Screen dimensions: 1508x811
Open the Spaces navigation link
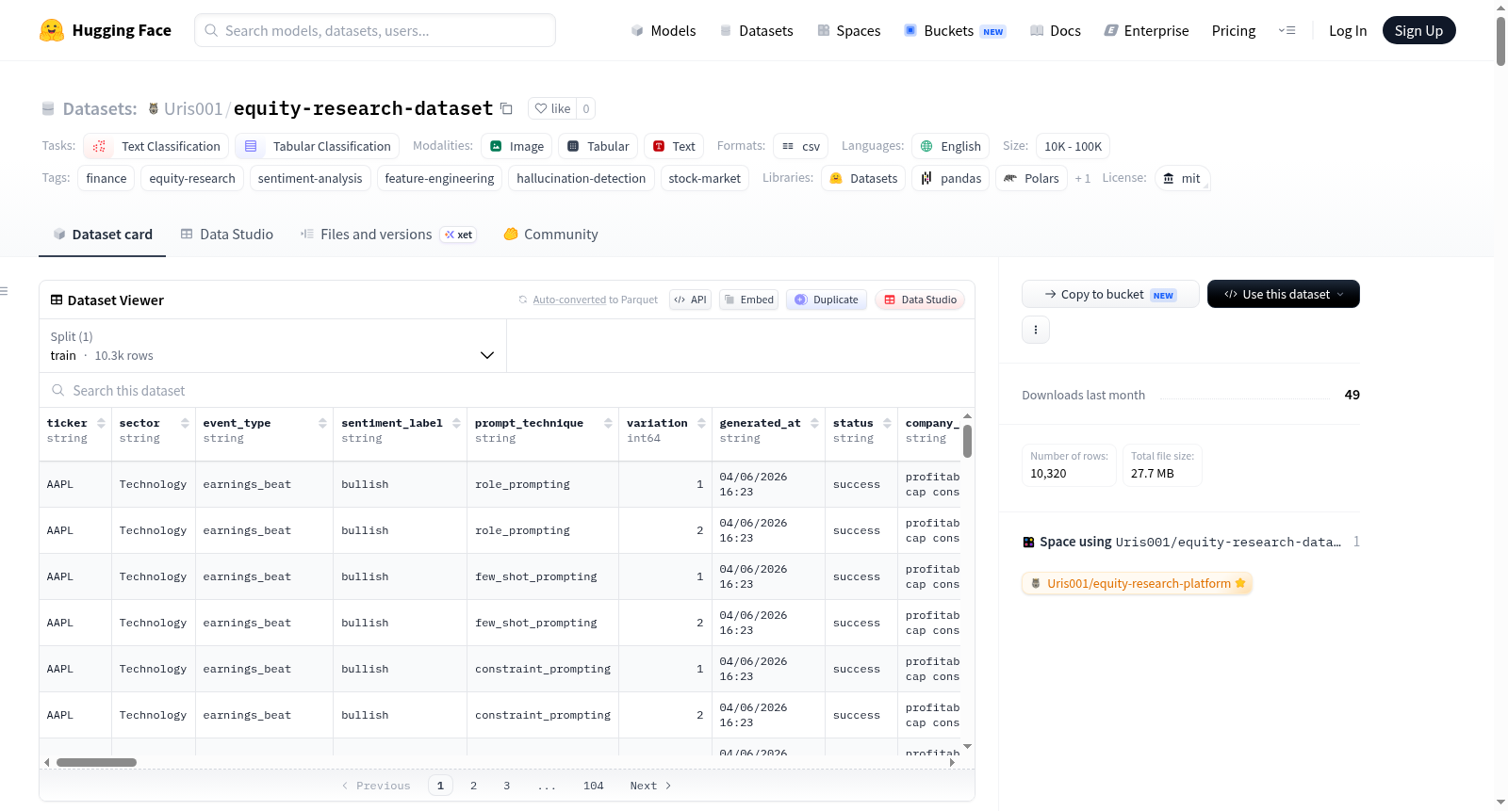coord(848,30)
